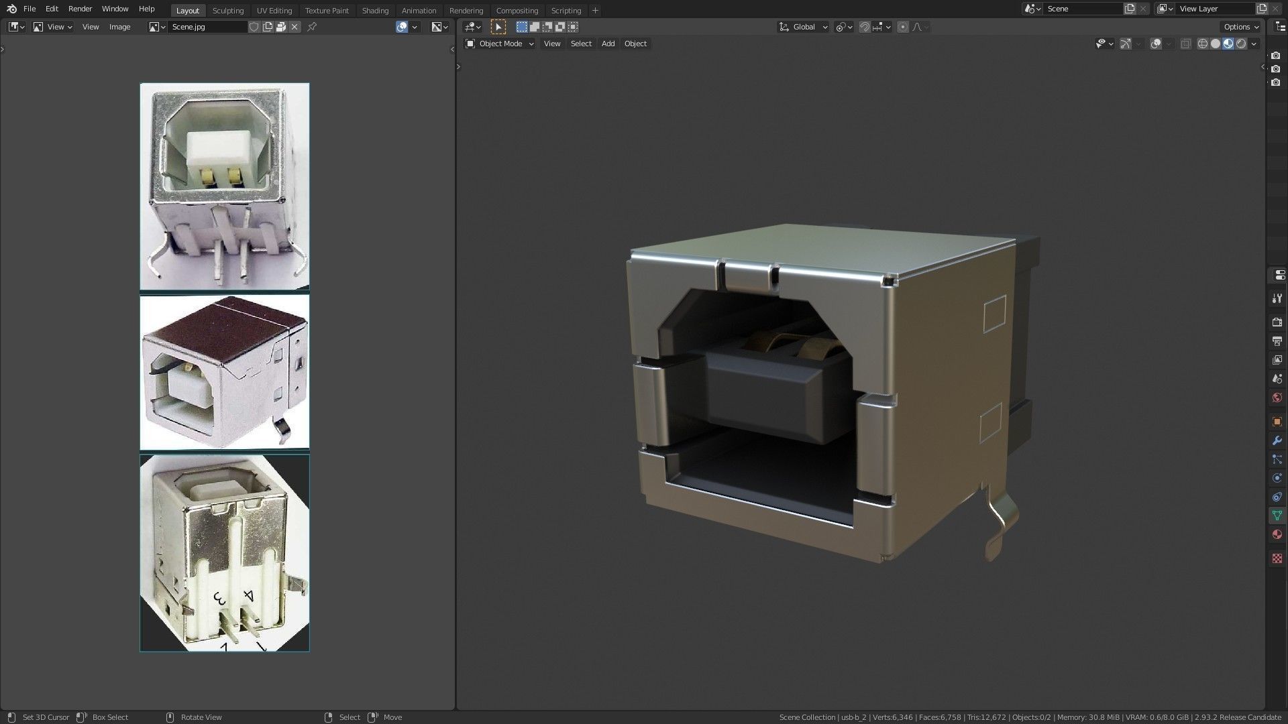1288x724 pixels.
Task: Switch to rendered viewport shading
Action: coord(1241,44)
